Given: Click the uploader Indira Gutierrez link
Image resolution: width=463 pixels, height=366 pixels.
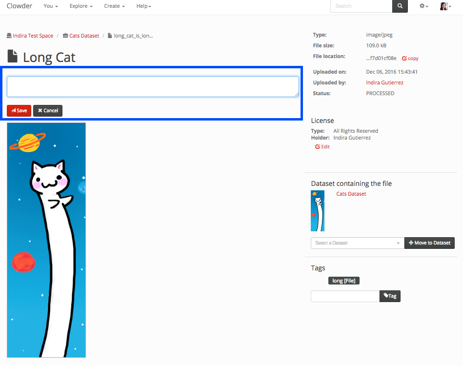Looking at the screenshot, I should pyautogui.click(x=384, y=83).
